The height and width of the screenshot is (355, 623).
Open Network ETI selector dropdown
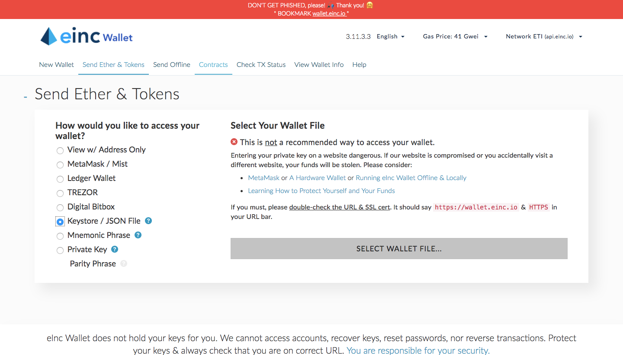[x=544, y=36]
